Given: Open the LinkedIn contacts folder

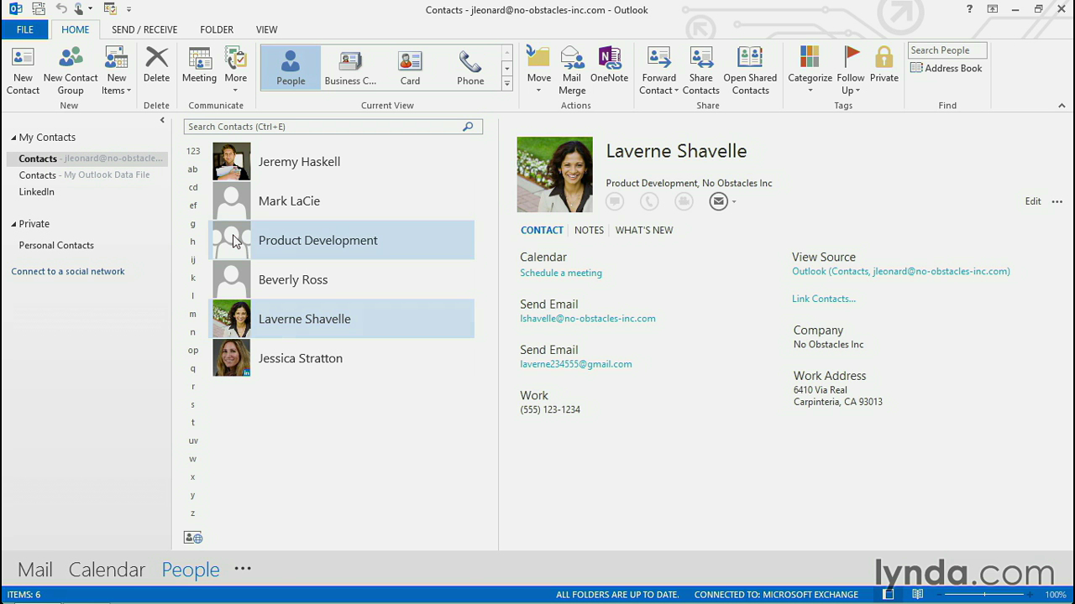Looking at the screenshot, I should tap(37, 192).
